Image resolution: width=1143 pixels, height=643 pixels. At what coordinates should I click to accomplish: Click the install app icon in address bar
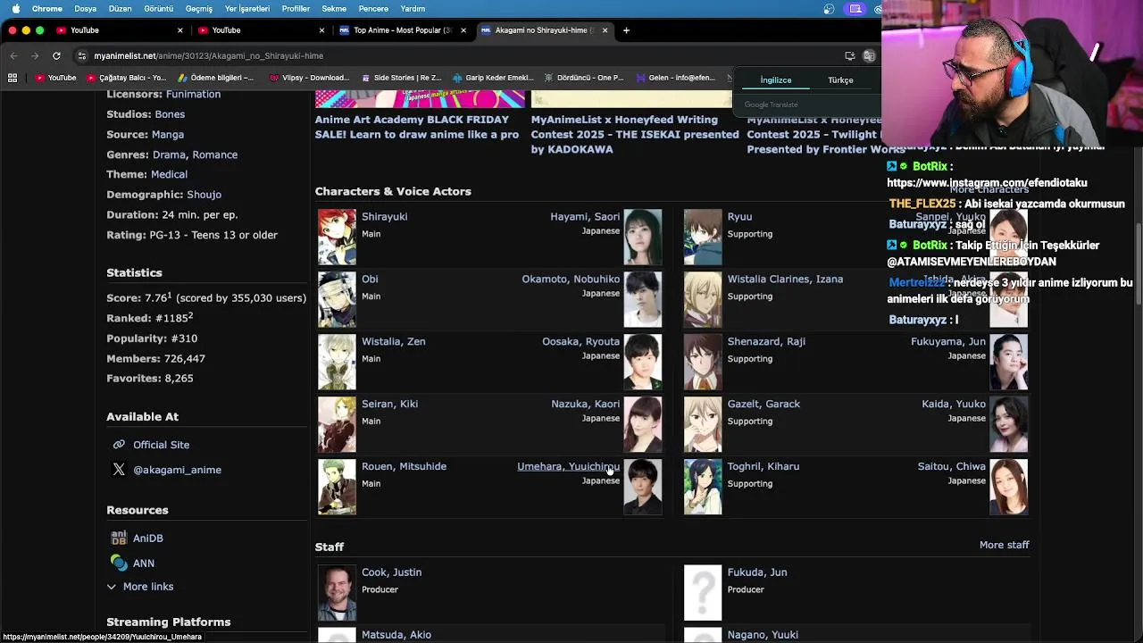tap(849, 55)
